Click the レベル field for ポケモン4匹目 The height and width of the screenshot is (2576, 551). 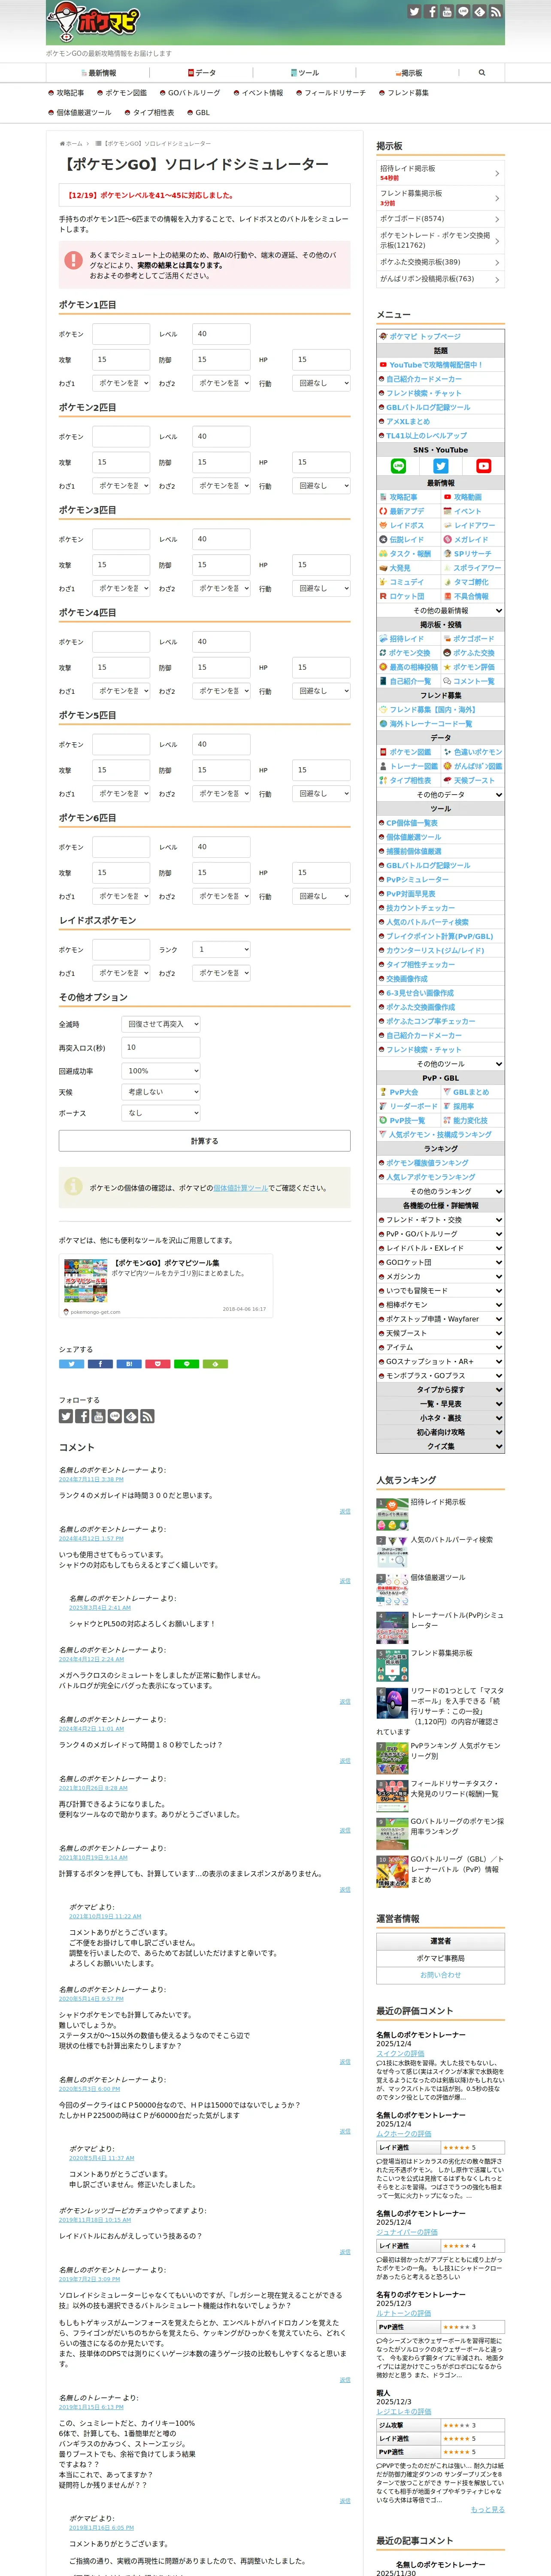point(221,642)
